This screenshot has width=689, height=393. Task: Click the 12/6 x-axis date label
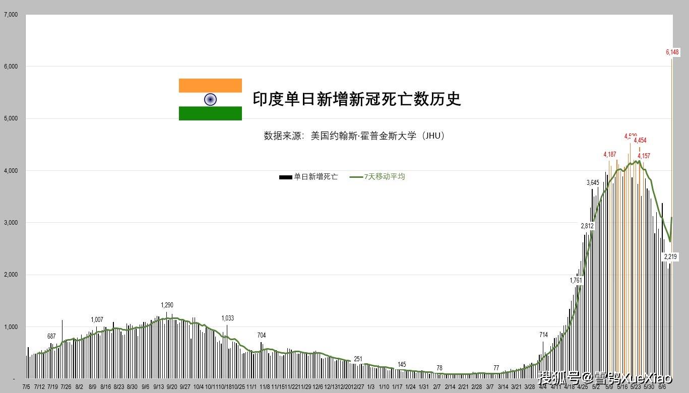[318, 387]
